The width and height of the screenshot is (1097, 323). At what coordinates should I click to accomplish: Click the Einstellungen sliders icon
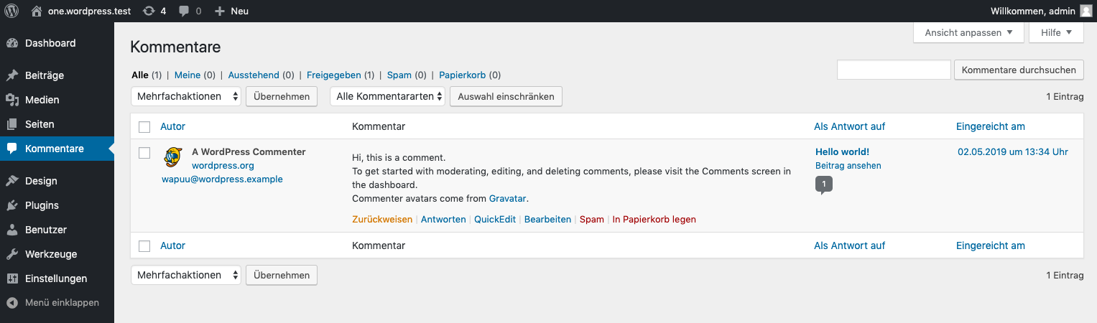[x=12, y=278]
